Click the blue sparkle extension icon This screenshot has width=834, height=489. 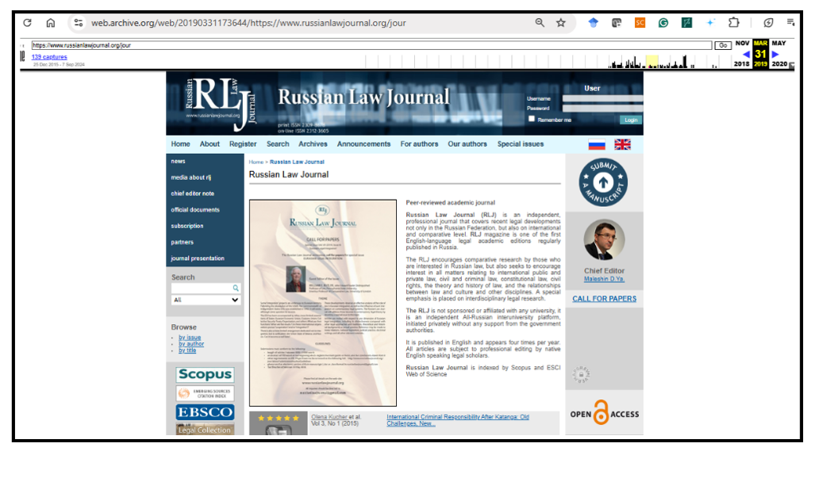point(710,23)
